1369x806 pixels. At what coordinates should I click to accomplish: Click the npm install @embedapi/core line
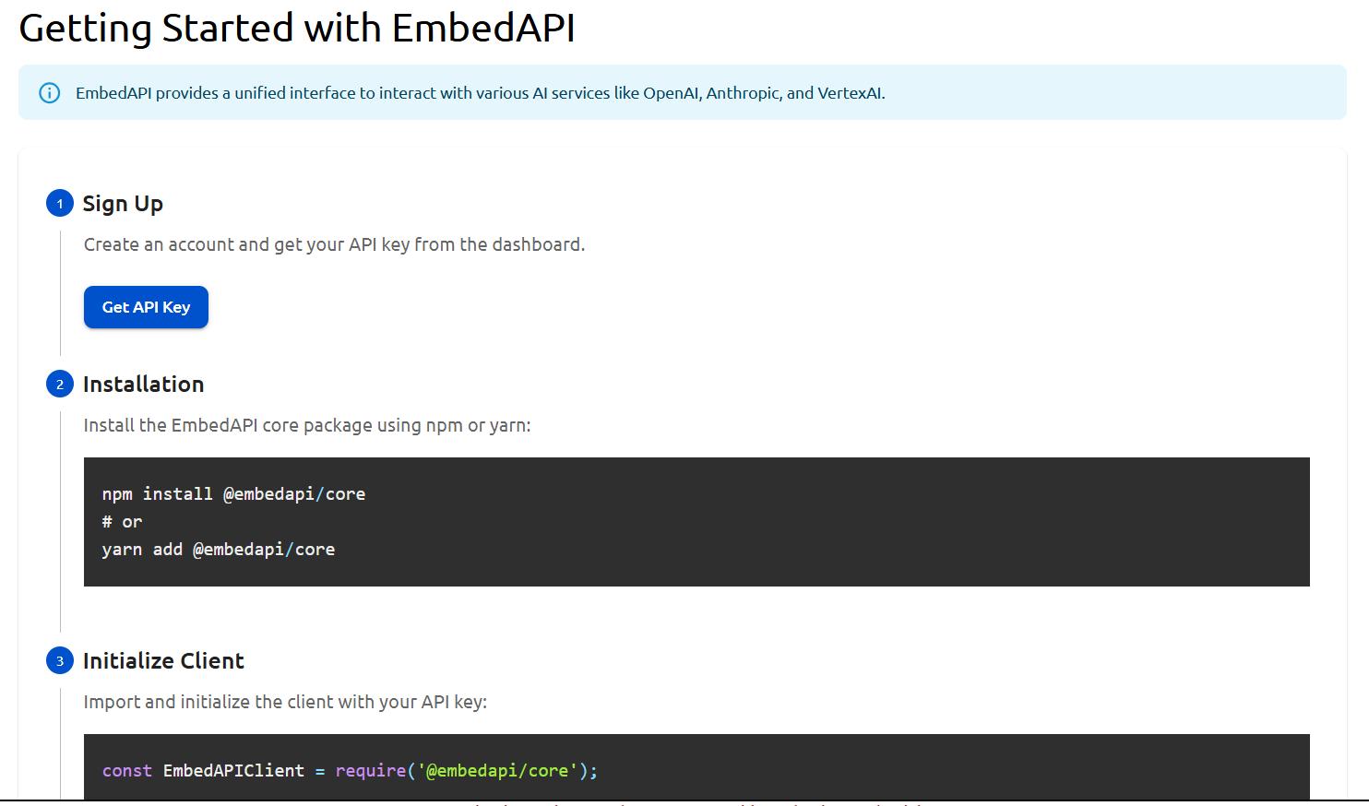(233, 494)
